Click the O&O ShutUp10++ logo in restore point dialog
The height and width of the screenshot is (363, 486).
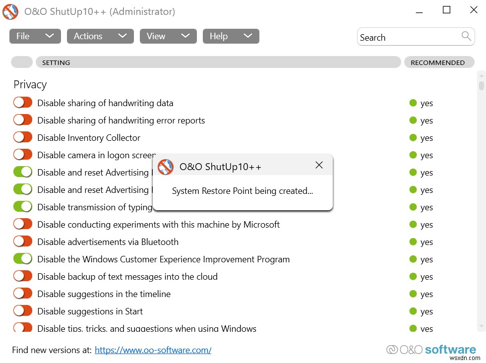[166, 167]
